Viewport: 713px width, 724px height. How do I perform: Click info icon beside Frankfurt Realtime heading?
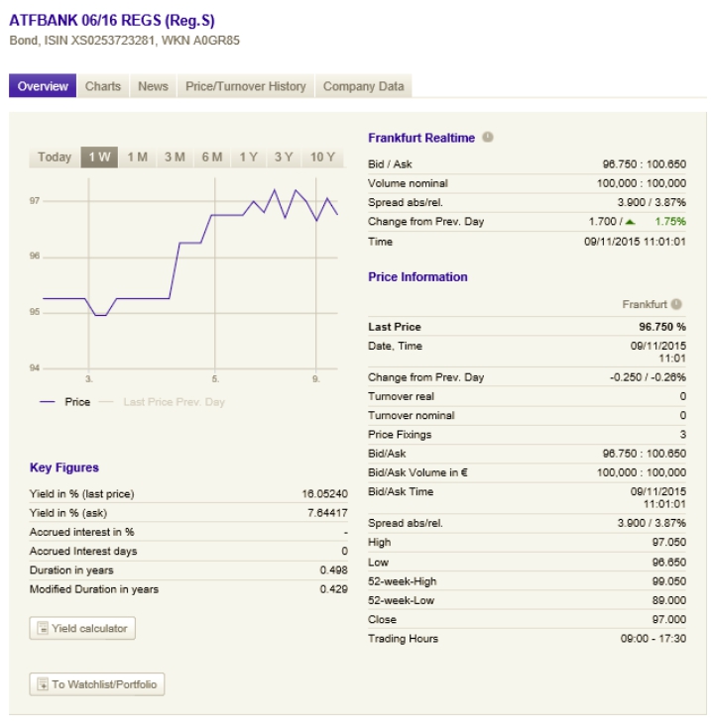[x=487, y=137]
